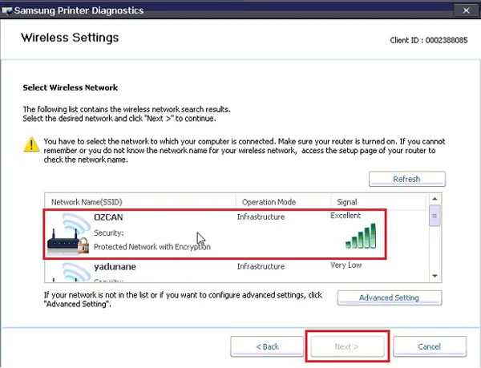
Task: Select the OZCAN network name
Action: click(x=108, y=217)
